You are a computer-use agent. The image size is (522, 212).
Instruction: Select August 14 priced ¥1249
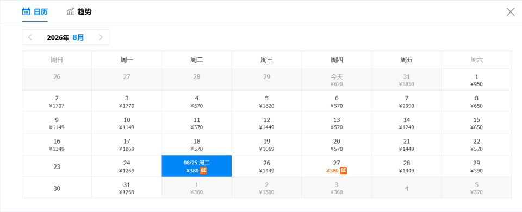(x=407, y=123)
